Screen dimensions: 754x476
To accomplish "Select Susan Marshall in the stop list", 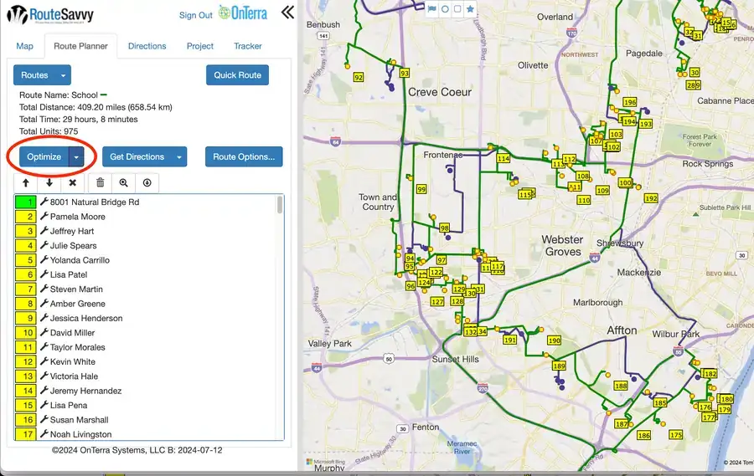I will (x=80, y=420).
